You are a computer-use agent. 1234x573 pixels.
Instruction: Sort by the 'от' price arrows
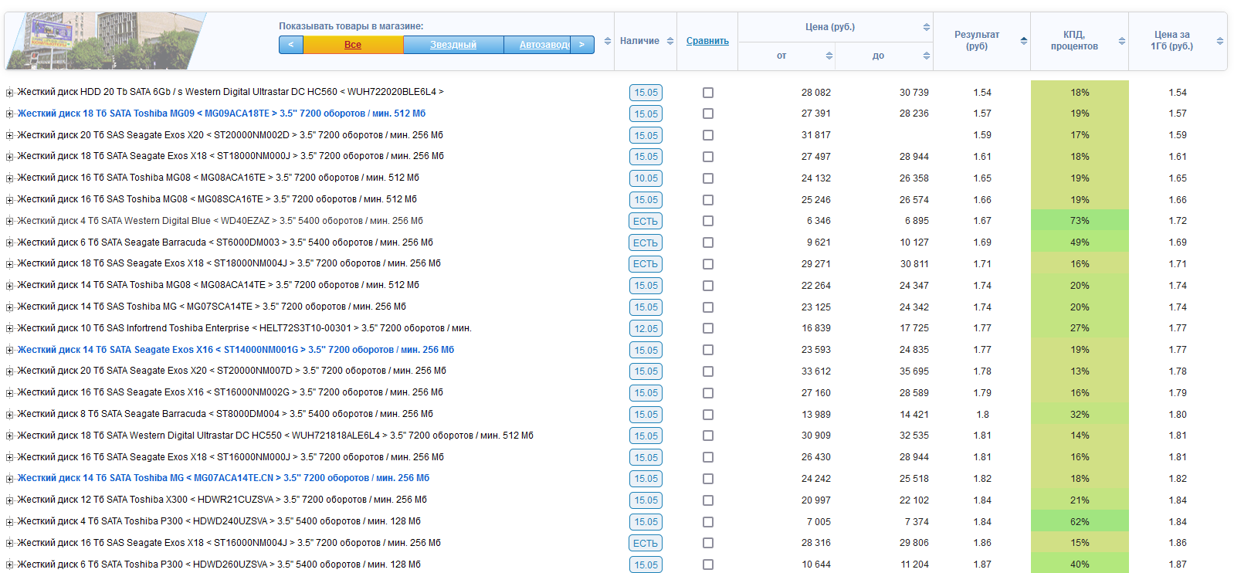pos(829,56)
